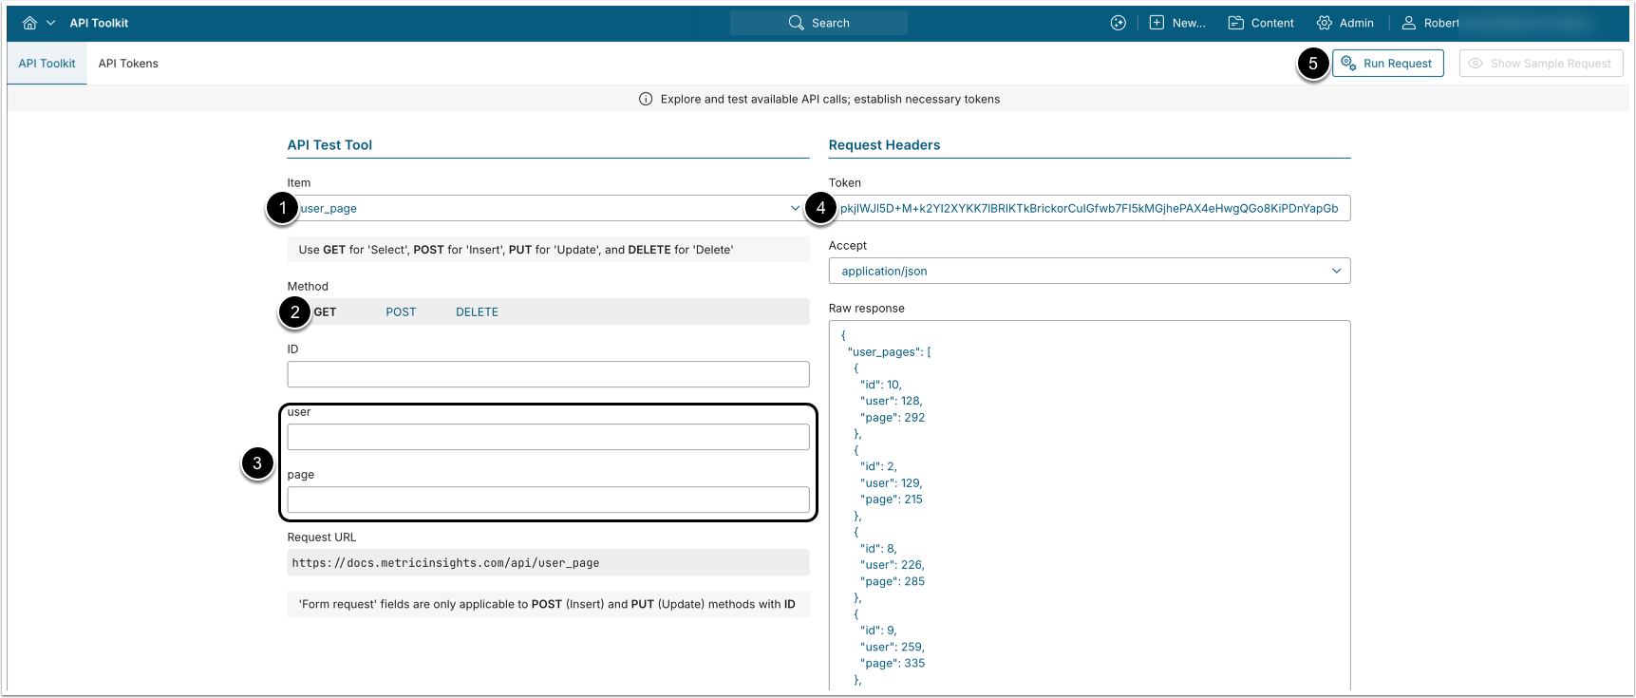The image size is (1636, 698).
Task: Select the DELETE method
Action: (x=477, y=311)
